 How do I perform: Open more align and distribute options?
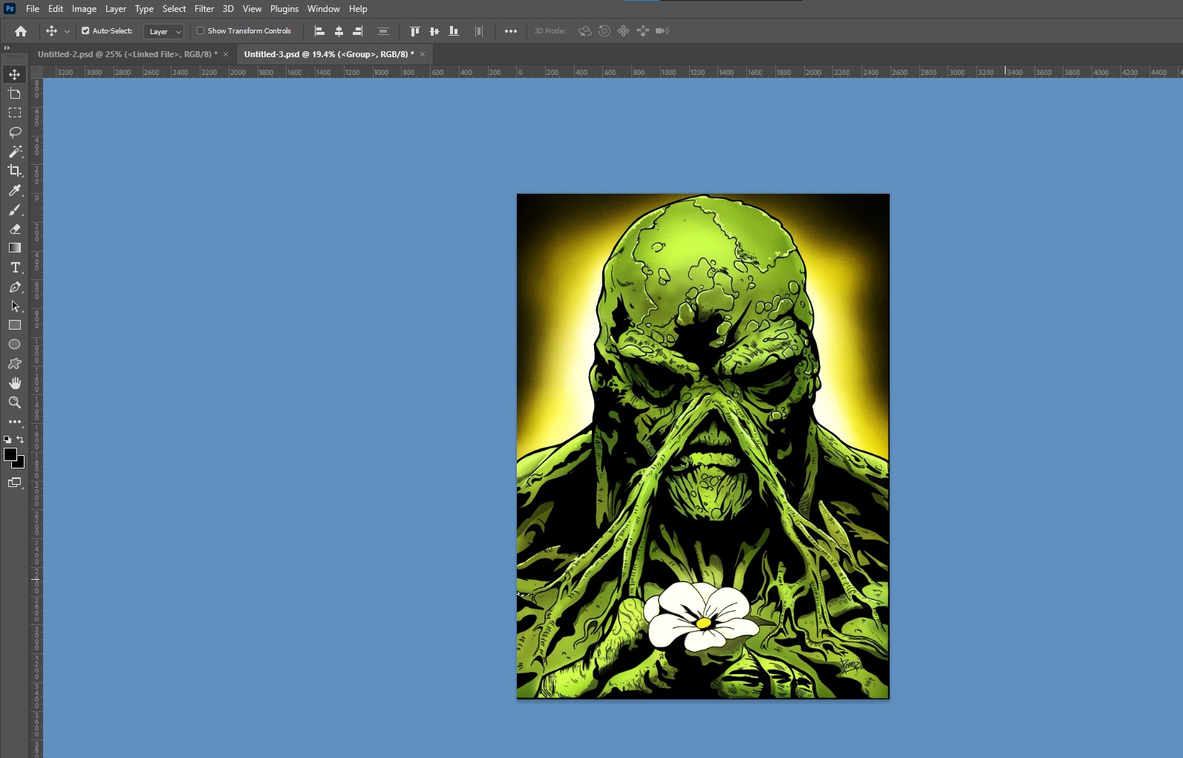point(511,31)
